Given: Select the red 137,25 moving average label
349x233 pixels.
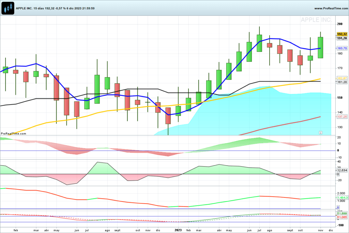Looking at the screenshot, I should [x=342, y=117].
